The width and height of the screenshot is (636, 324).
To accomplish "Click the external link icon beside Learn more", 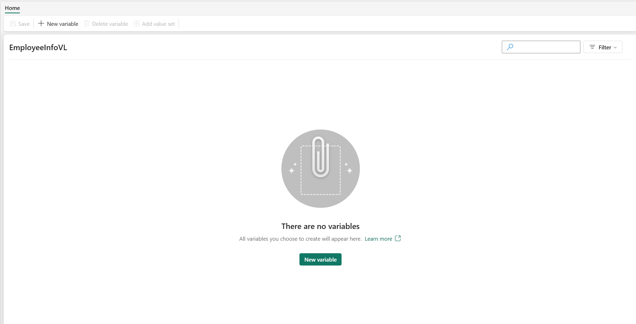I will click(x=398, y=238).
